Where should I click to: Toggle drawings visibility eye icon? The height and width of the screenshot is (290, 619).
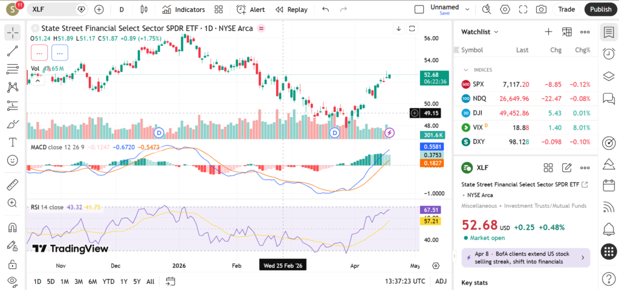click(13, 282)
